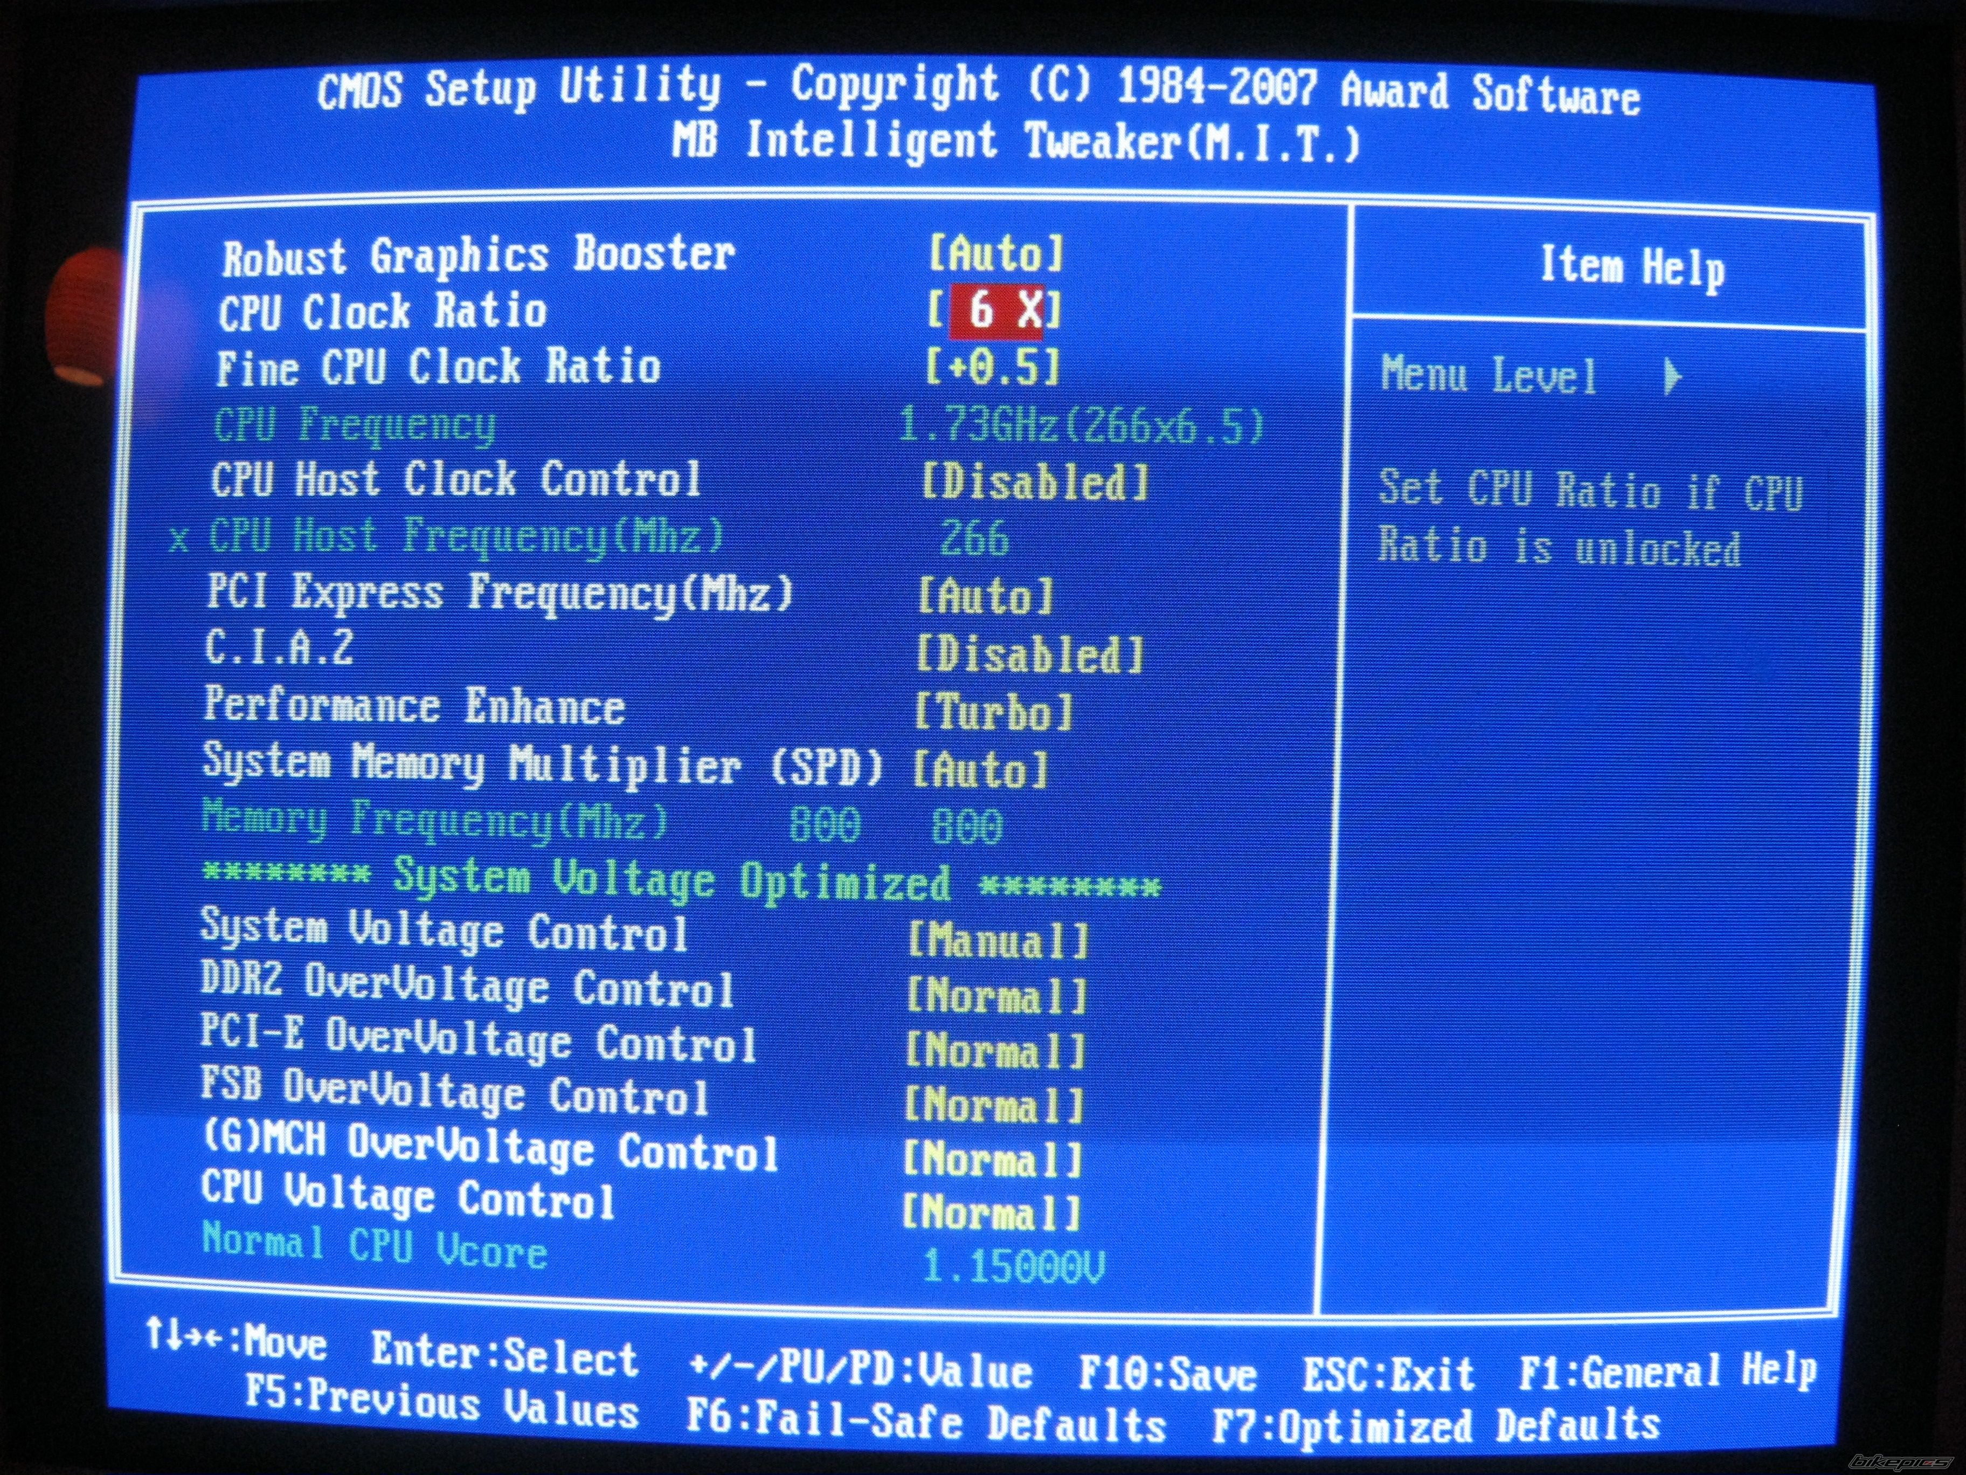Open the Performance Enhance [Turbo] value
This screenshot has width=1966, height=1475.
click(994, 712)
